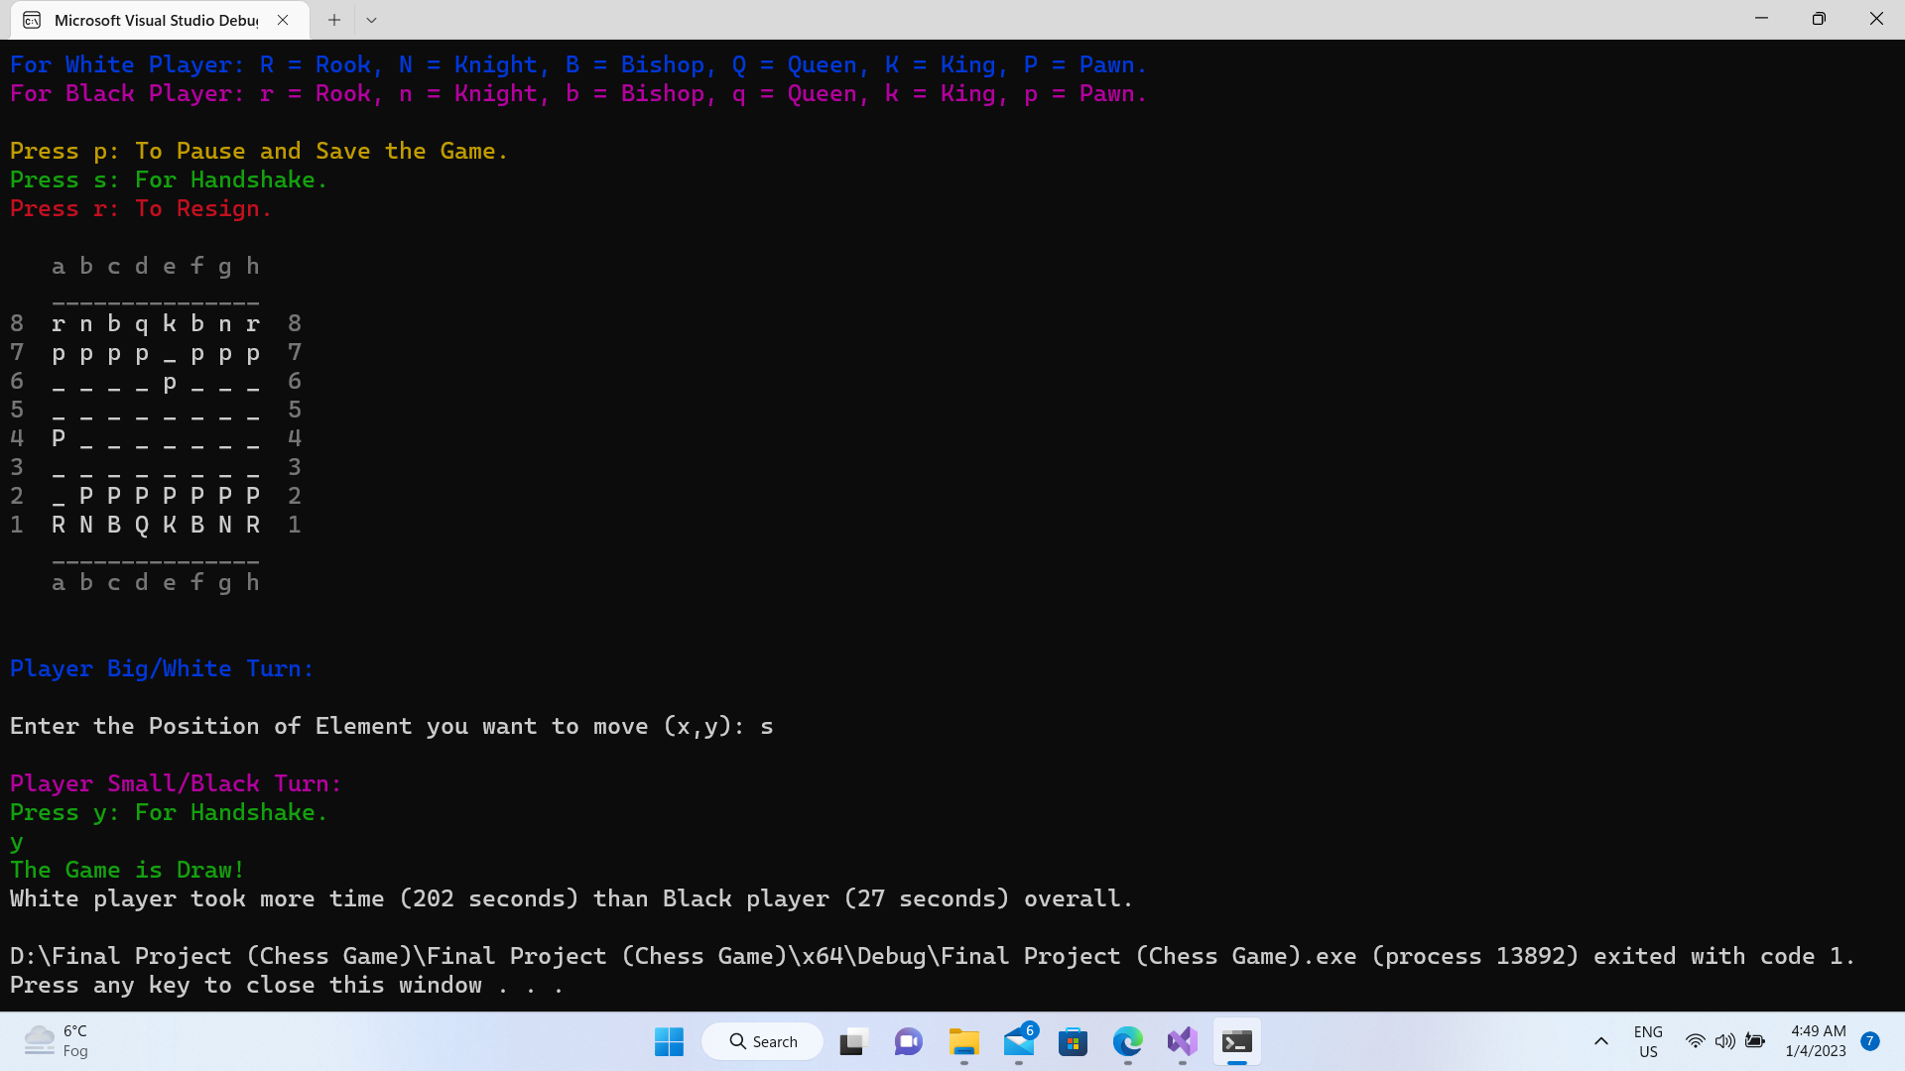Open the Microsoft Store from the taskbar
Image resolution: width=1905 pixels, height=1071 pixels.
point(1073,1041)
